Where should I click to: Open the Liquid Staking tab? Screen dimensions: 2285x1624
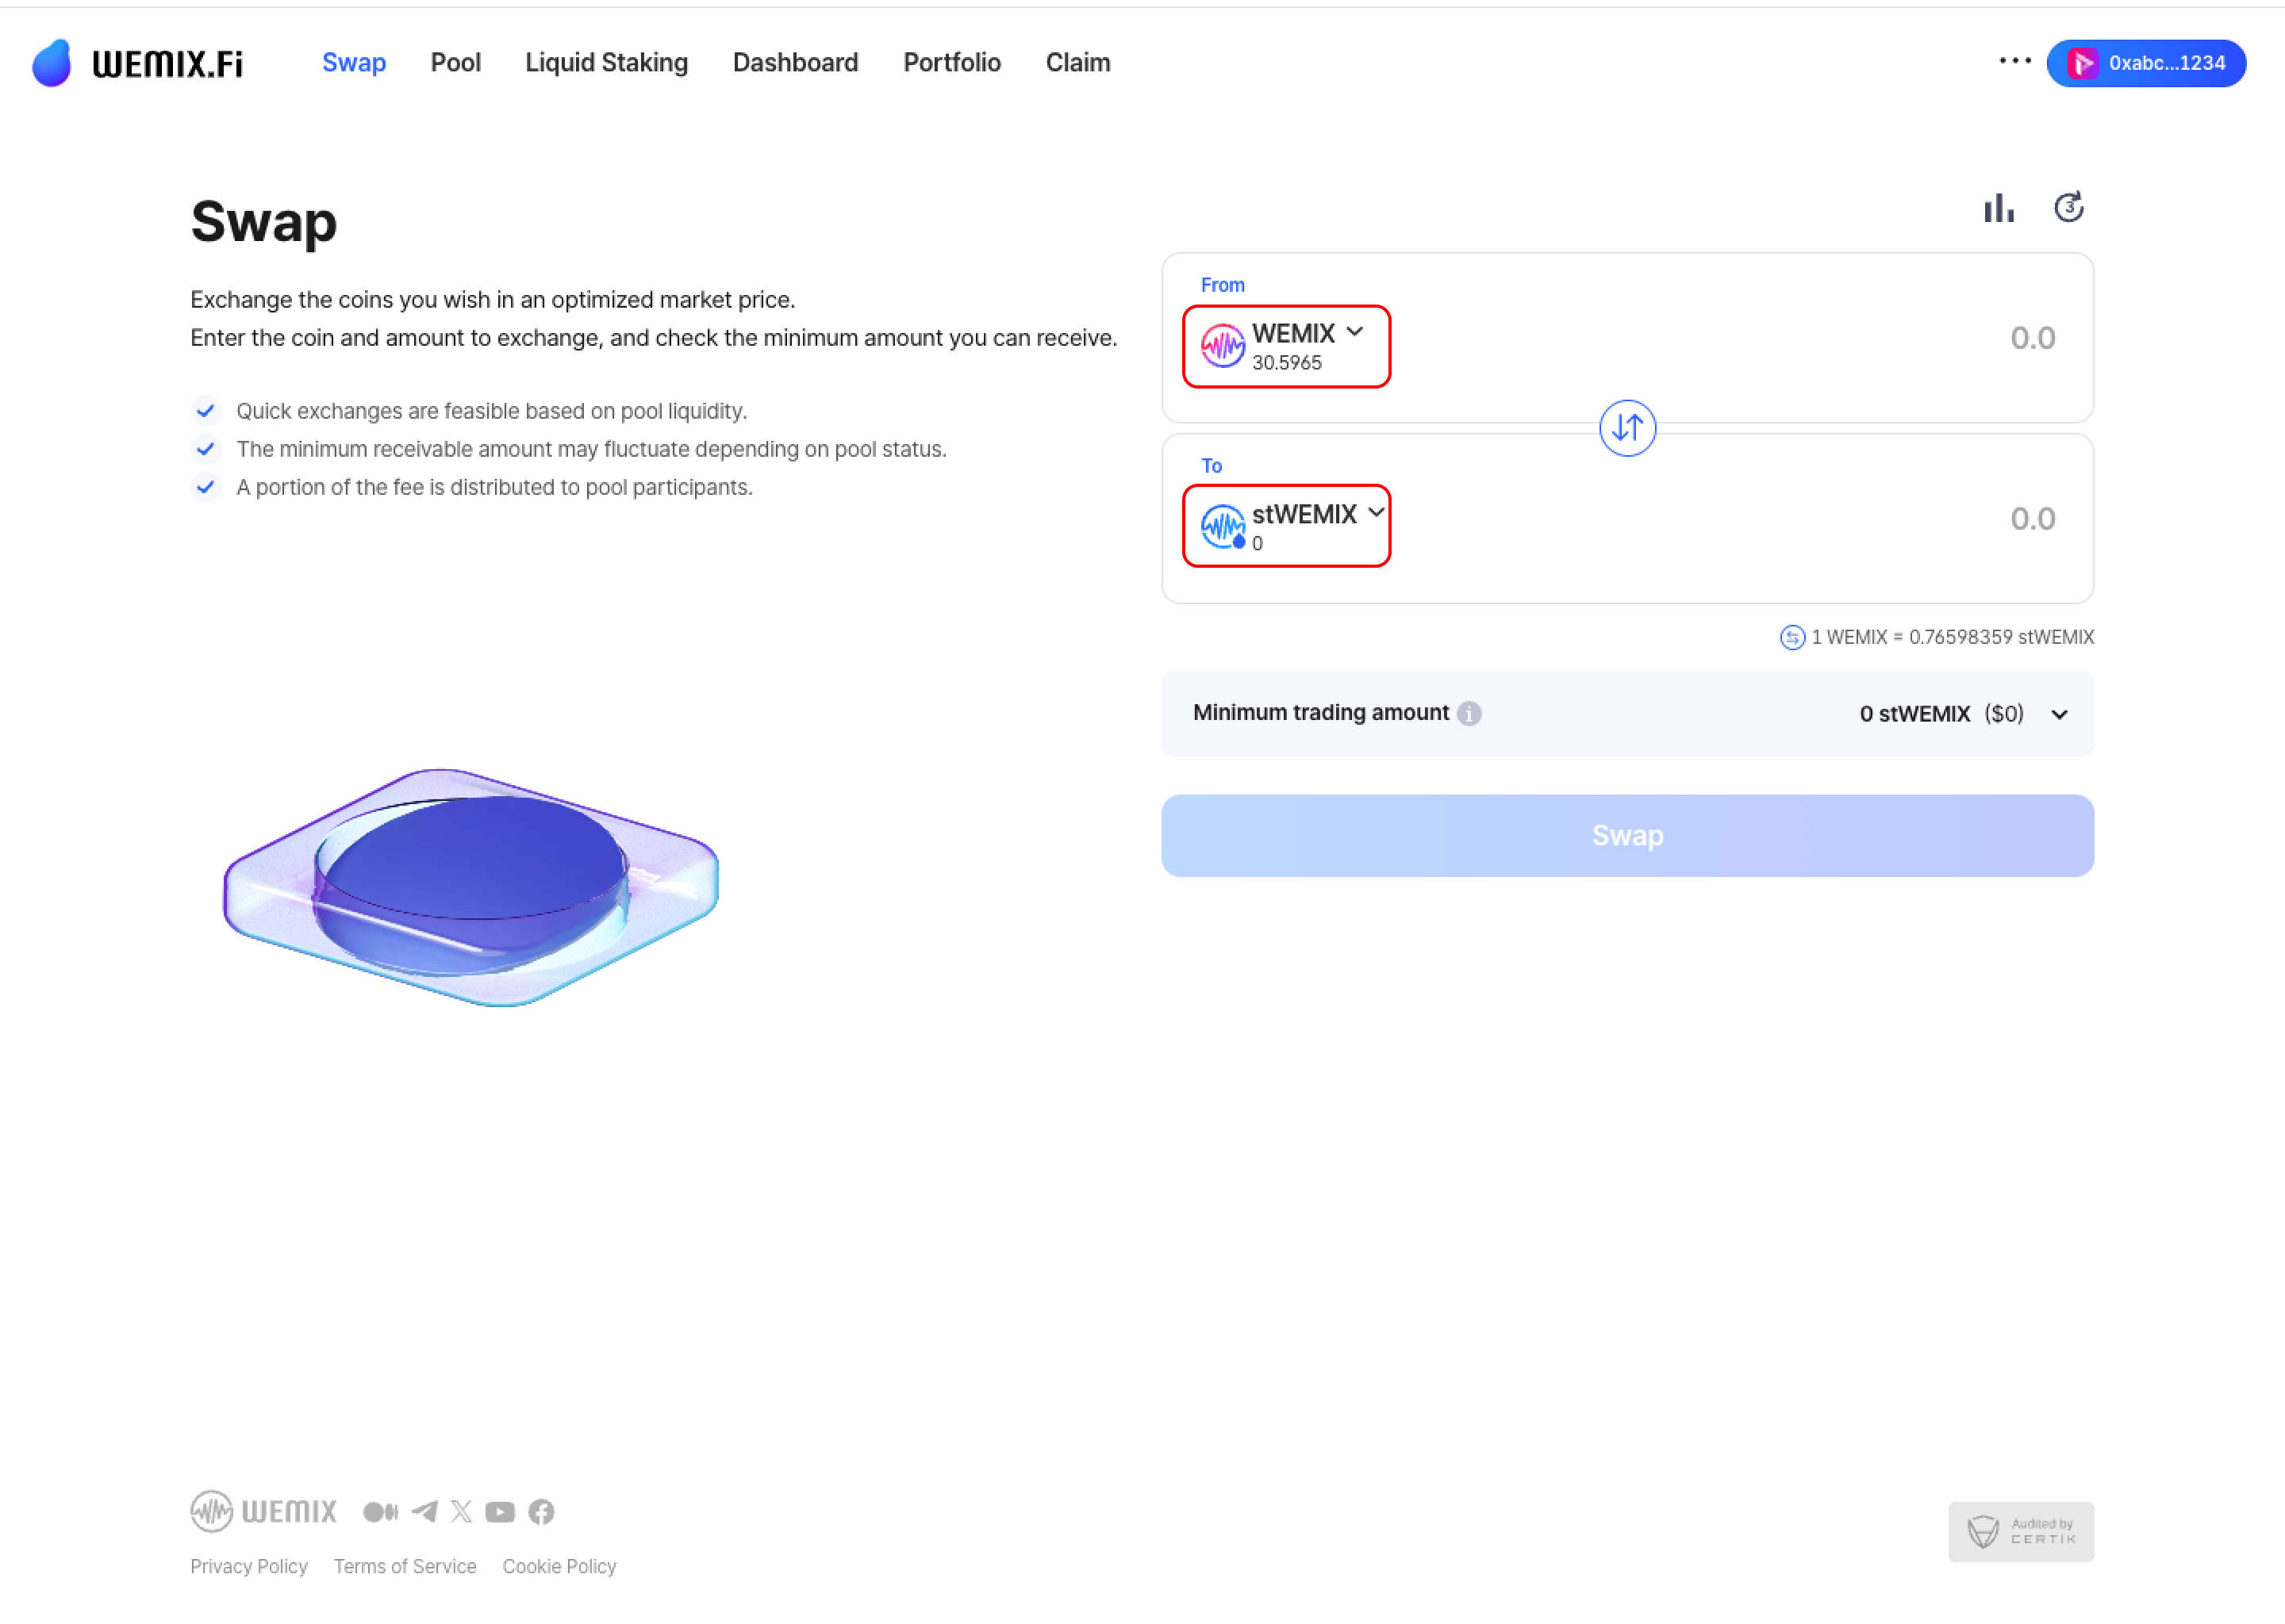click(x=606, y=63)
